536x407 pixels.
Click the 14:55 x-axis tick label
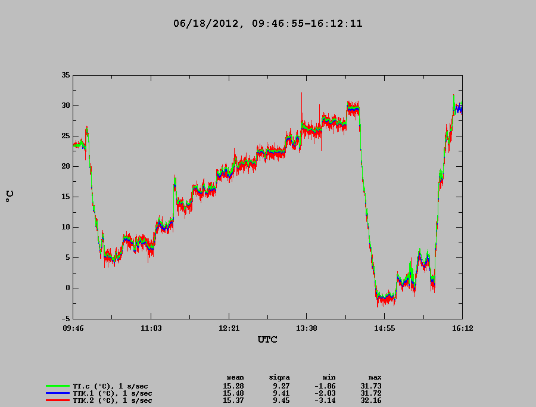point(384,328)
